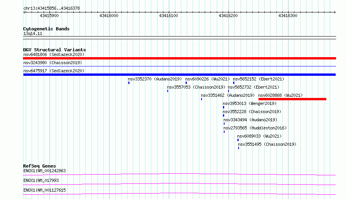Select the ENOX1|NM_001127615 transcript label
347x199 pixels.
[x=44, y=190]
